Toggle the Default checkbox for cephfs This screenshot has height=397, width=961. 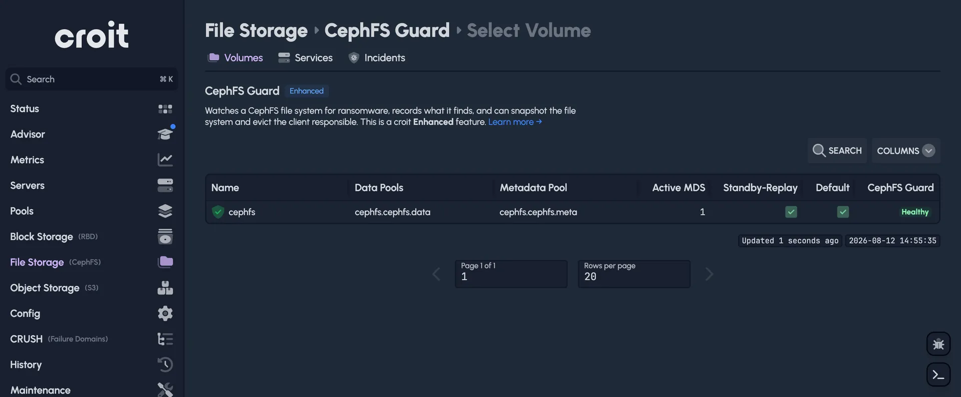(843, 212)
